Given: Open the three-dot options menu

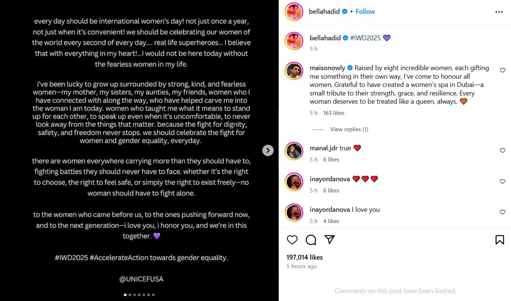Looking at the screenshot, I should [499, 12].
